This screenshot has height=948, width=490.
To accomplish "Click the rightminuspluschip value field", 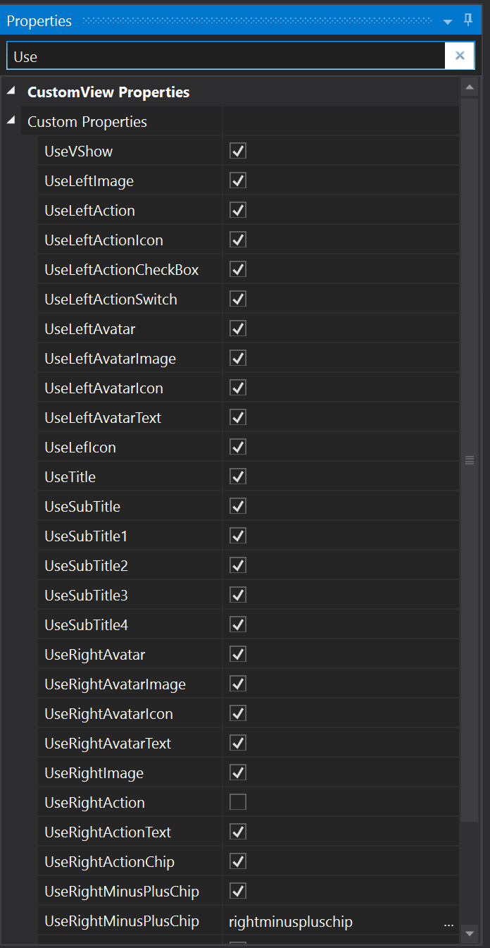I will [331, 922].
